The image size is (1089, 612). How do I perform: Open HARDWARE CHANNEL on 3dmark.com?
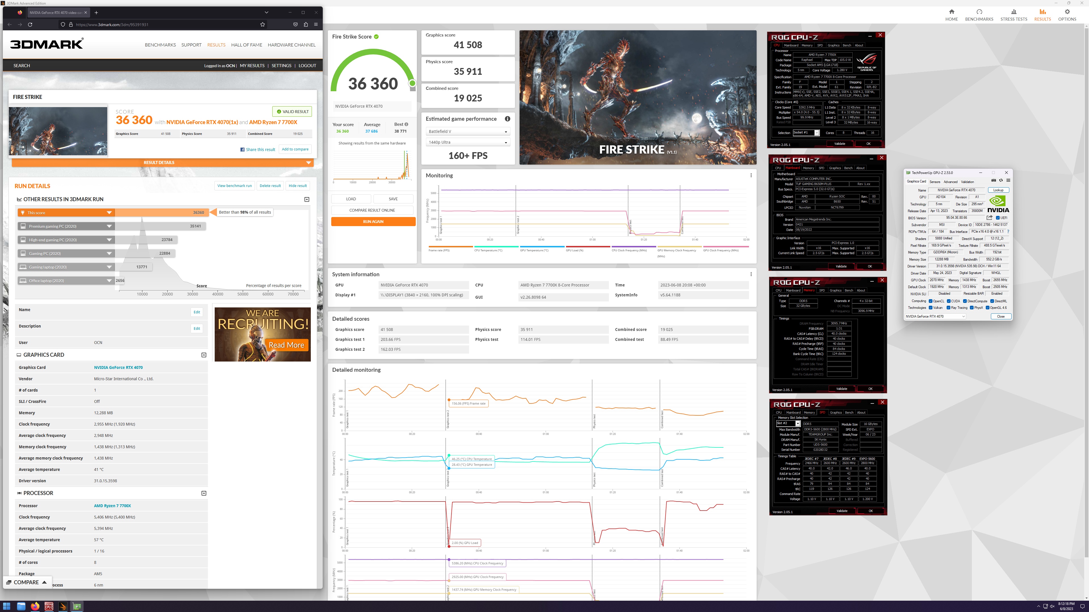point(291,45)
